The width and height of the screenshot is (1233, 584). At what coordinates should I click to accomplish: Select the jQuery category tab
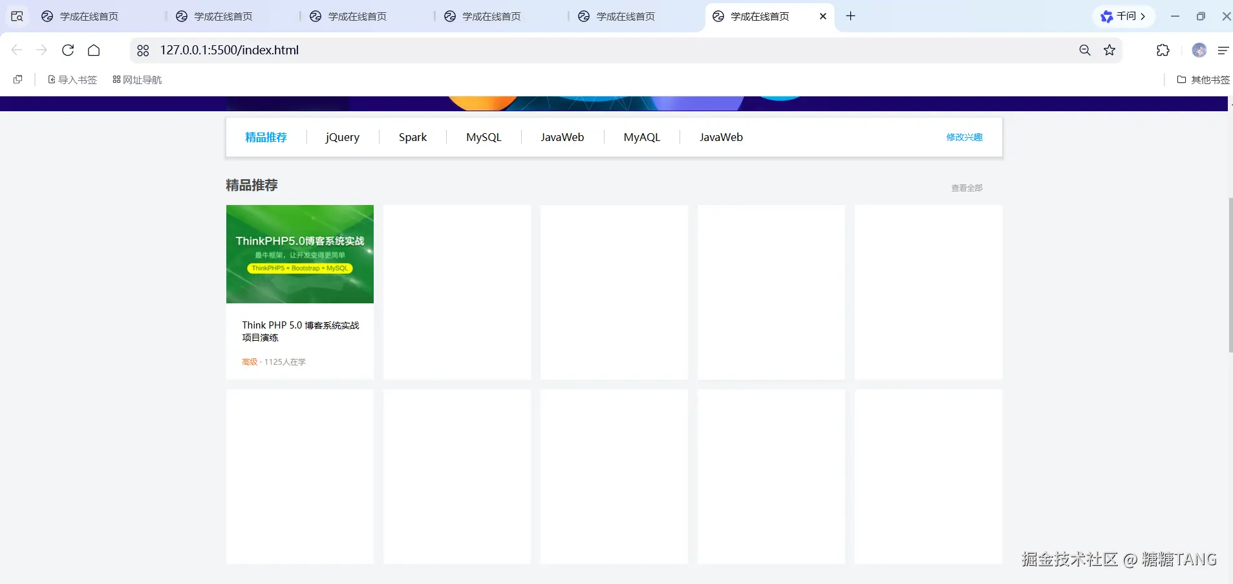point(343,137)
